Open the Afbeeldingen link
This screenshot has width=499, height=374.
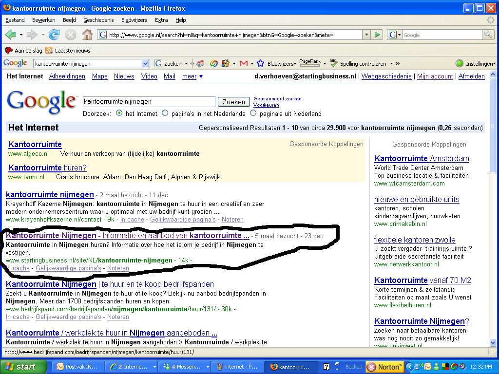pos(67,76)
